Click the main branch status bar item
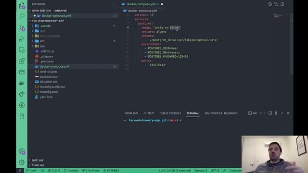The width and height of the screenshot is (308, 173). point(32,171)
